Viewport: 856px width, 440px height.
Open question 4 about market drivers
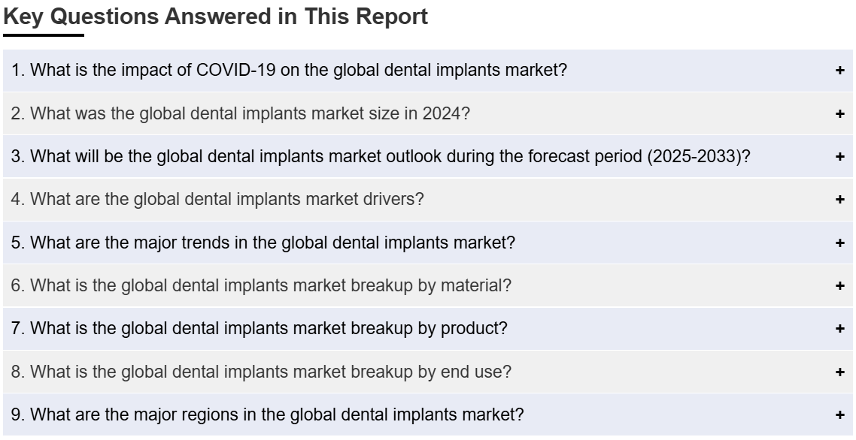point(427,200)
